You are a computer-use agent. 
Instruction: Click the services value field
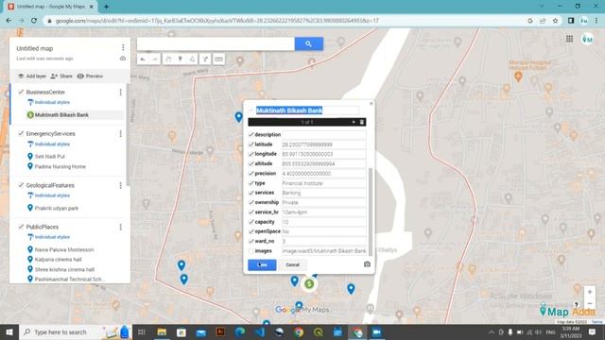323,193
